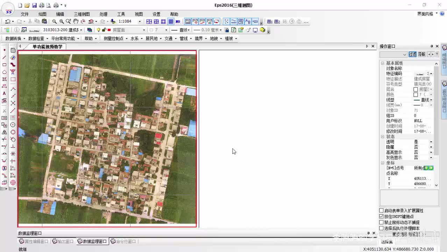Image resolution: width=447 pixels, height=252 pixels.
Task: Click the layer lock padlock icon
Action: [104, 30]
